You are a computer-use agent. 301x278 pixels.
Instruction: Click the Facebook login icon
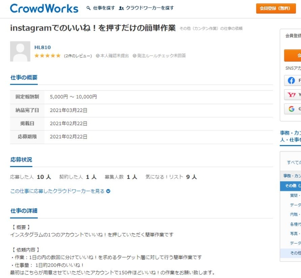pyautogui.click(x=291, y=80)
